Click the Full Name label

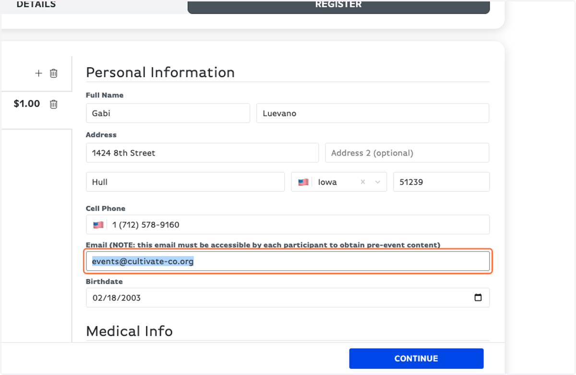tap(105, 95)
